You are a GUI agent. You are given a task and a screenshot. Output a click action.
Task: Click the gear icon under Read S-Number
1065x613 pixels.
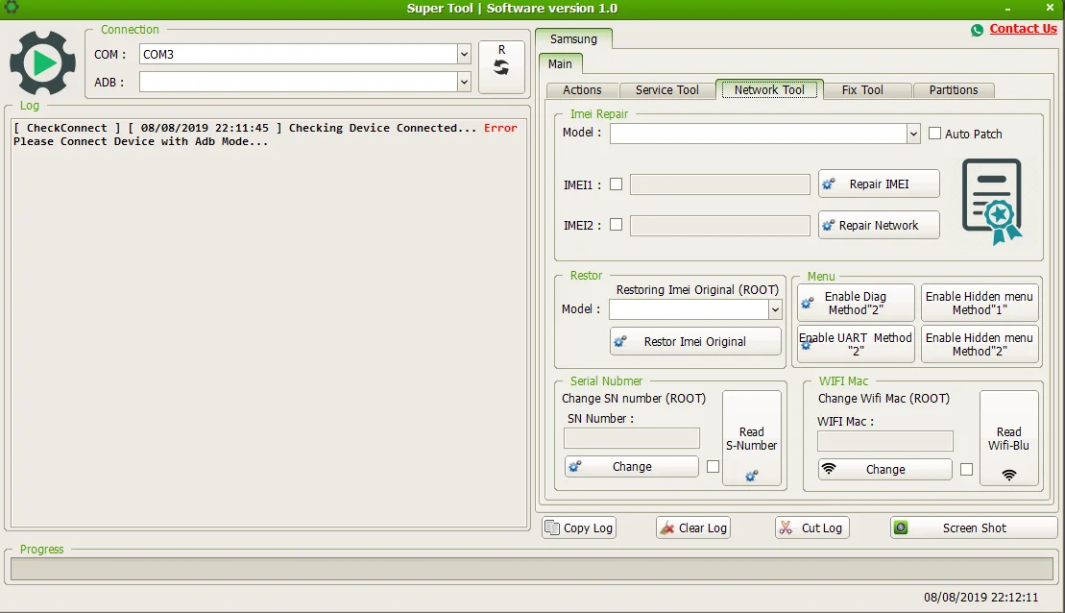(751, 476)
